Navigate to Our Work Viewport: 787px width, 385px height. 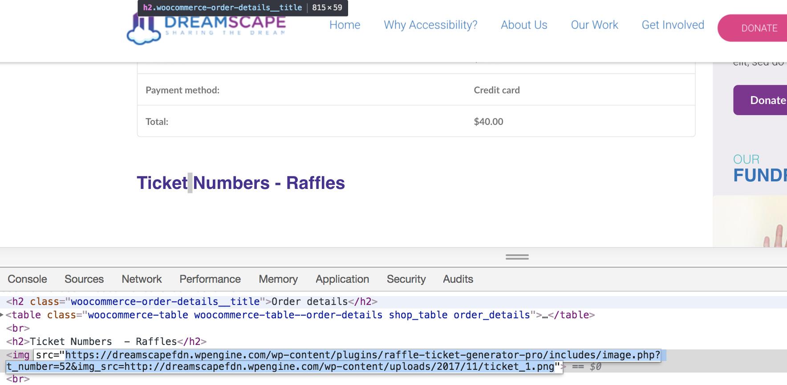(x=594, y=25)
